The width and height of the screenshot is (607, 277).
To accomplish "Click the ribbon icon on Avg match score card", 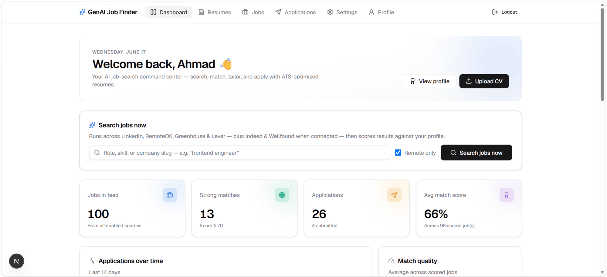I will click(507, 195).
